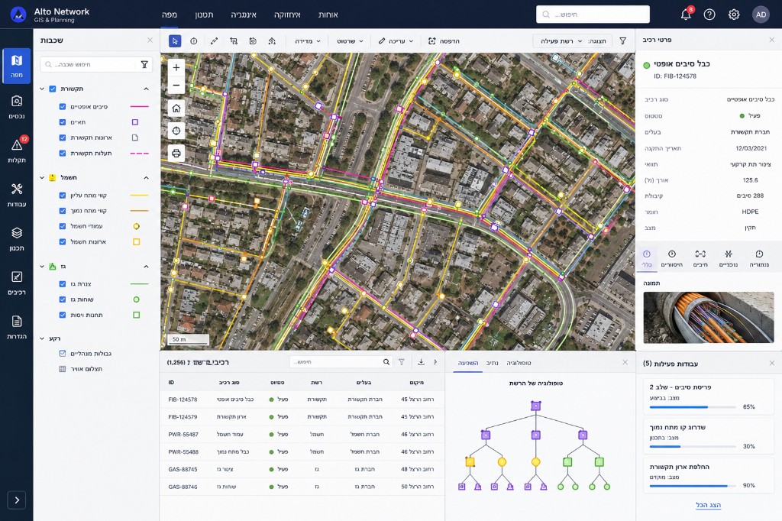The height and width of the screenshot is (521, 782).
Task: Open the רשת פעילה display dropdown
Action: (x=571, y=41)
